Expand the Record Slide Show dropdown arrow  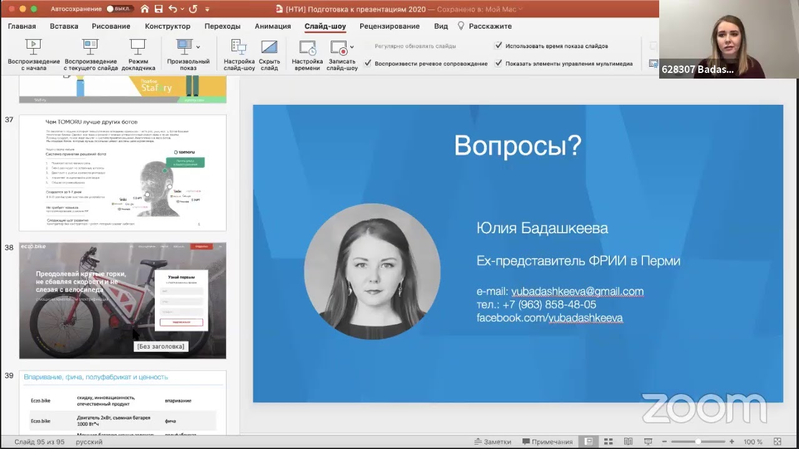352,47
